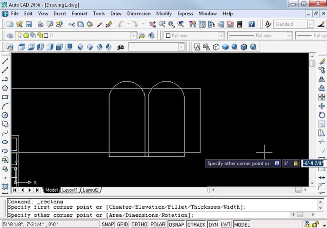The width and height of the screenshot is (327, 228).
Task: Open the named views dropdown
Action: tap(182, 47)
